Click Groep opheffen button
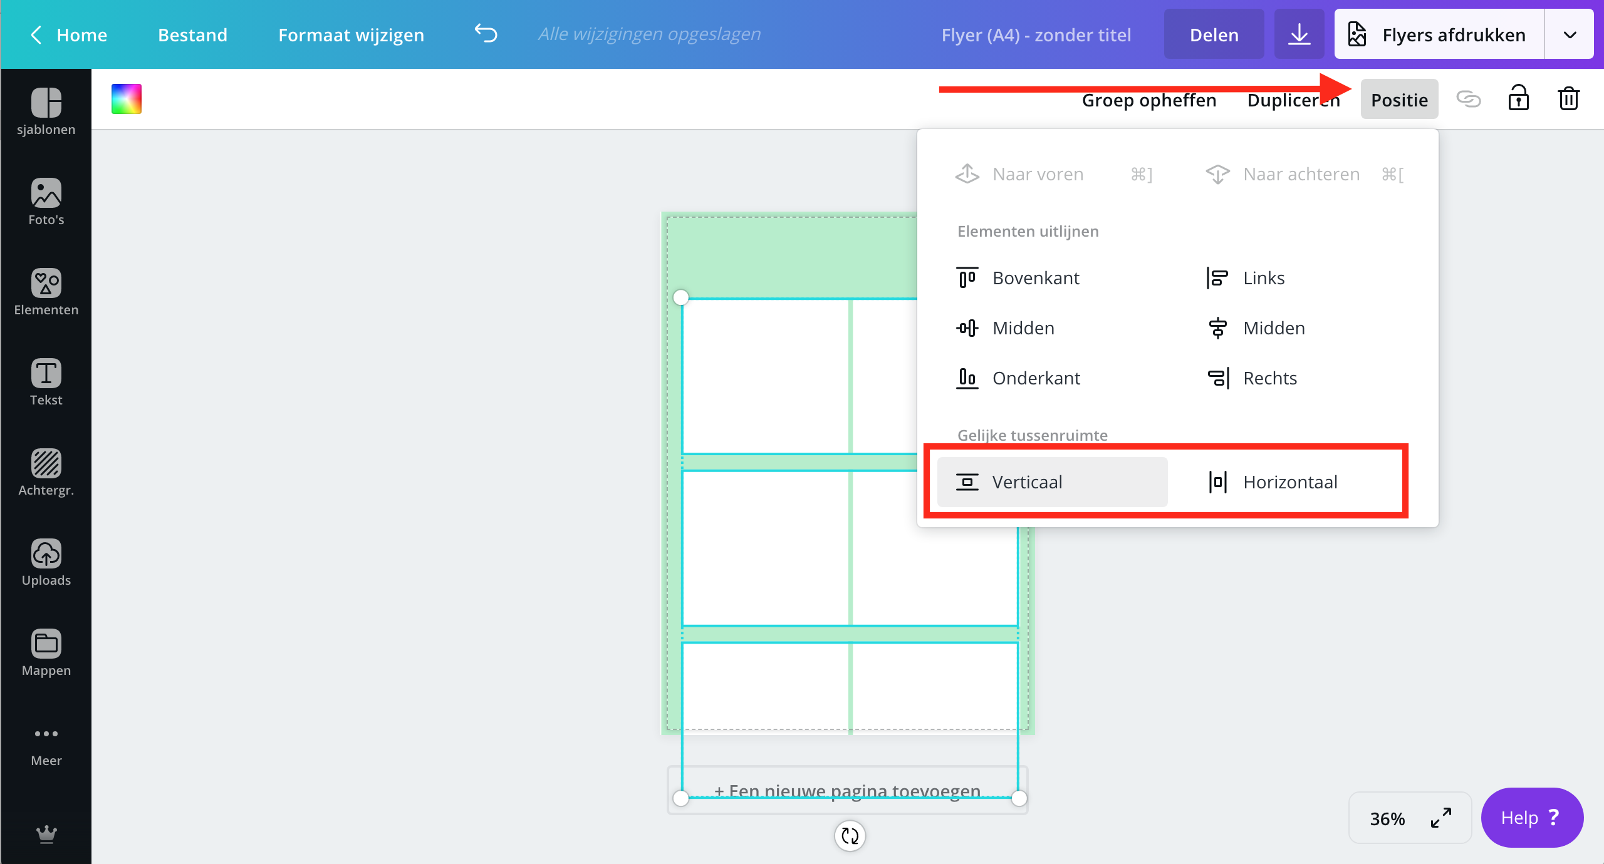1604x864 pixels. tap(1148, 100)
